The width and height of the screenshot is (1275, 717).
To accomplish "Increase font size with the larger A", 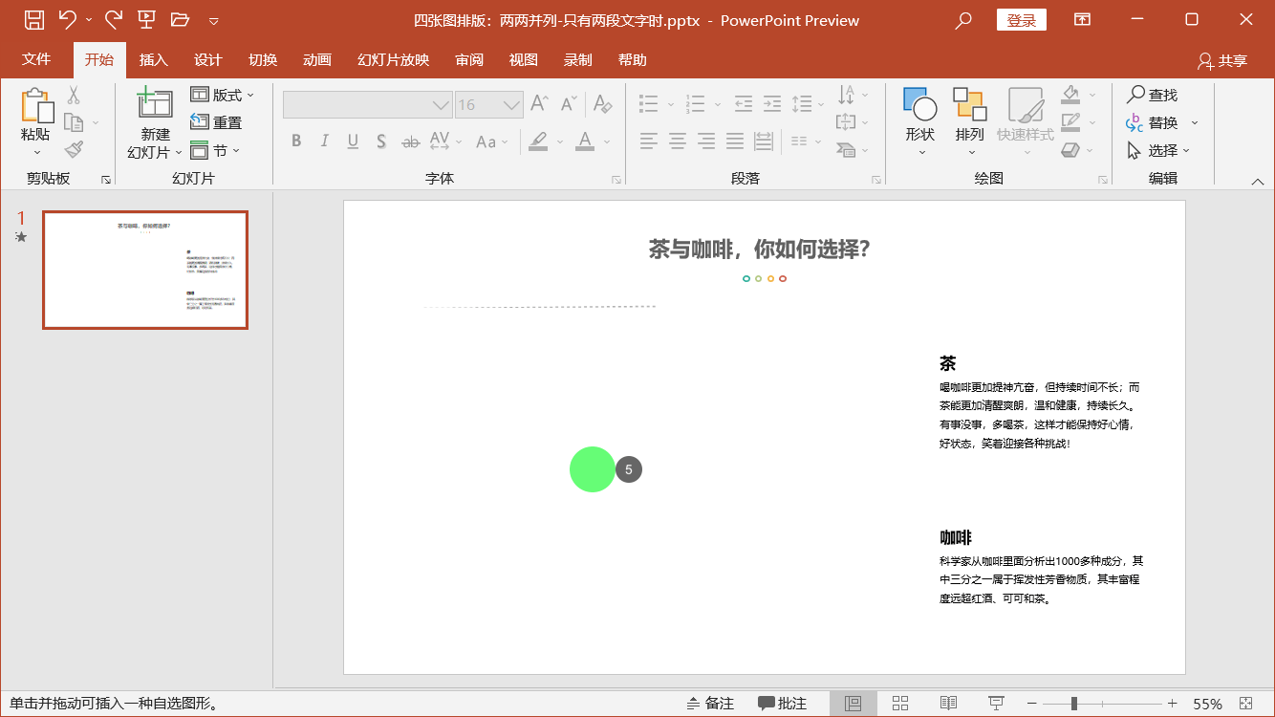I will [x=539, y=103].
